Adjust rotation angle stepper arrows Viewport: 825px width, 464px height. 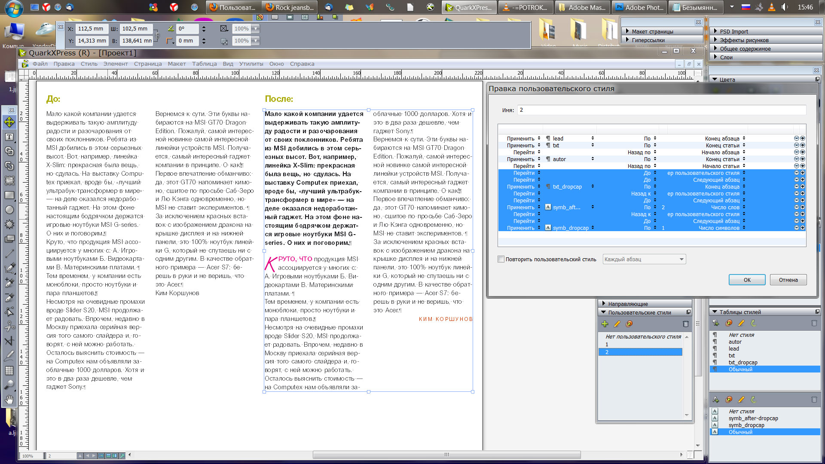click(x=204, y=29)
